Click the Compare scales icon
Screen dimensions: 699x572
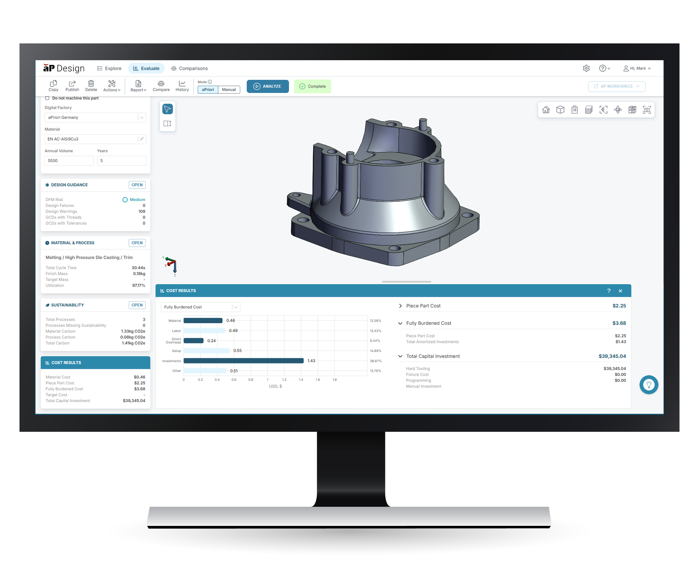click(x=161, y=86)
